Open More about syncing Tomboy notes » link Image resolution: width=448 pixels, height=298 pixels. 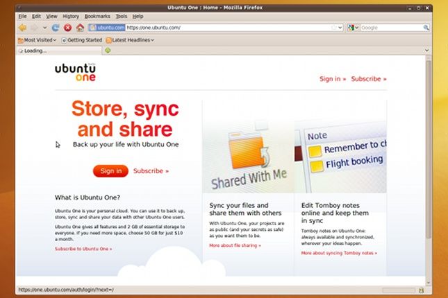coord(339,253)
